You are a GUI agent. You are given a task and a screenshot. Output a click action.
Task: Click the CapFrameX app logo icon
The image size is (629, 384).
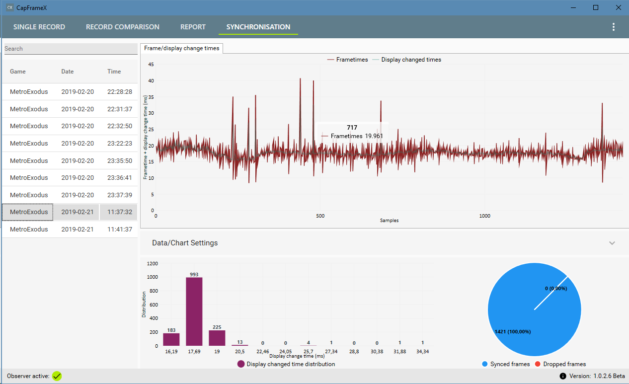[9, 7]
